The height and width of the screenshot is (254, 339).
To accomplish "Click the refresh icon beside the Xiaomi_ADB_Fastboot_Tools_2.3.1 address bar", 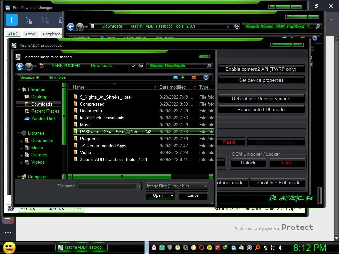I will point(236,26).
